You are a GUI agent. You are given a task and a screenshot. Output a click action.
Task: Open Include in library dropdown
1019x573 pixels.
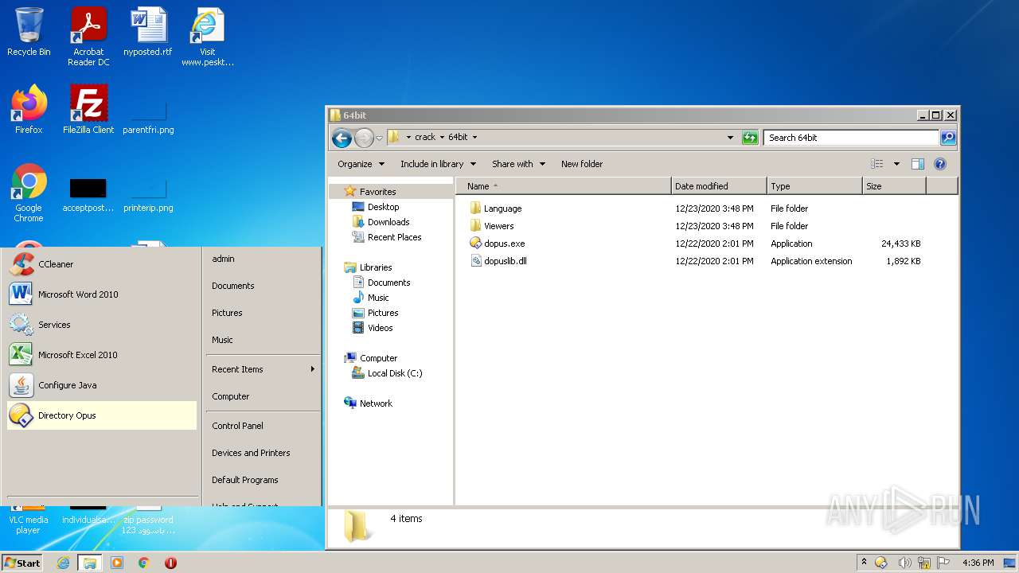click(438, 164)
